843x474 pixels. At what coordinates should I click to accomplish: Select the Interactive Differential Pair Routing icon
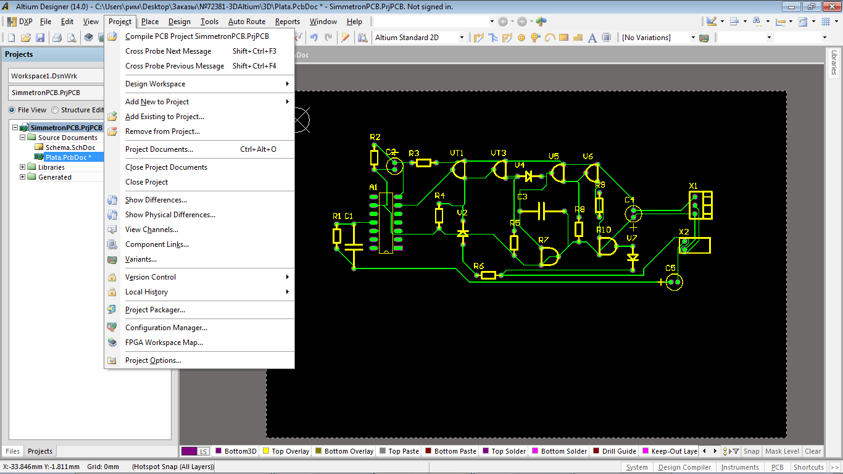(492, 38)
